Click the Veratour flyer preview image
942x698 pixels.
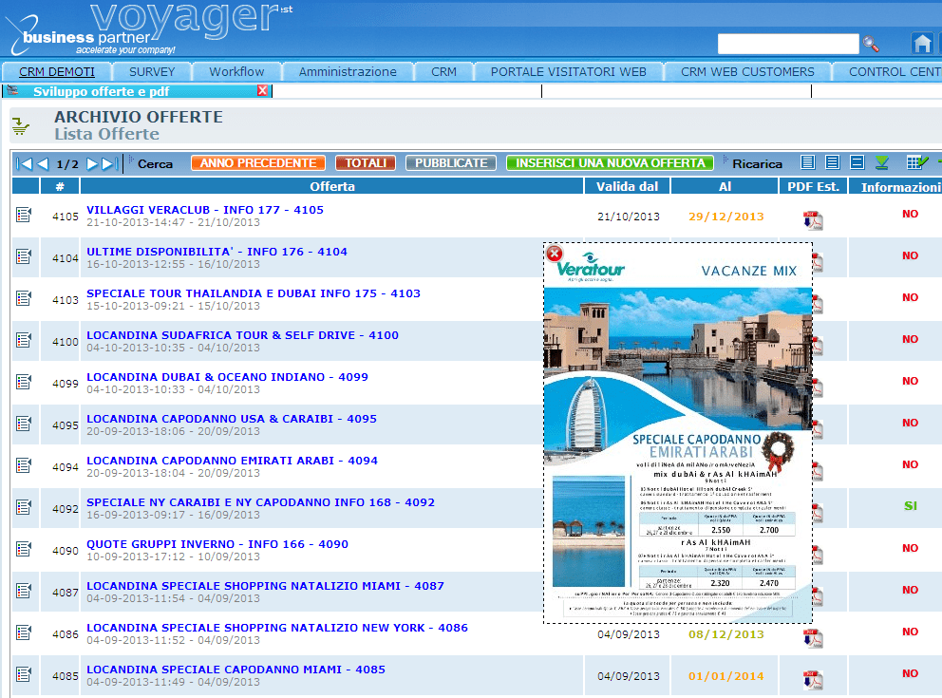678,432
